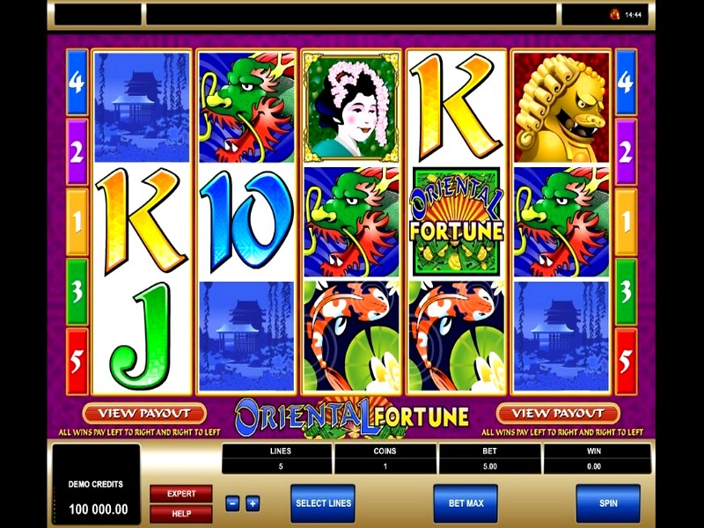Click the koi fish symbol on the third reel
The height and width of the screenshot is (528, 704).
(351, 337)
